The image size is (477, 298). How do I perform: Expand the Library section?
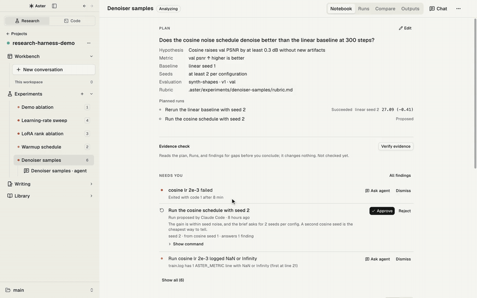(x=91, y=196)
